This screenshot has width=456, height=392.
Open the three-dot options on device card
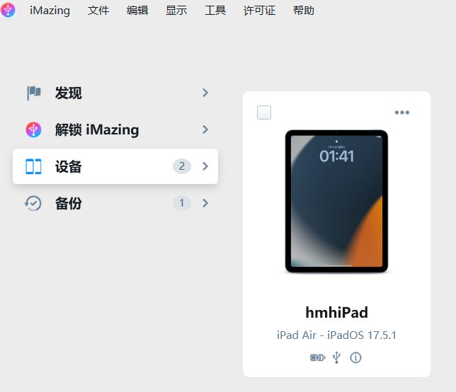coord(402,113)
